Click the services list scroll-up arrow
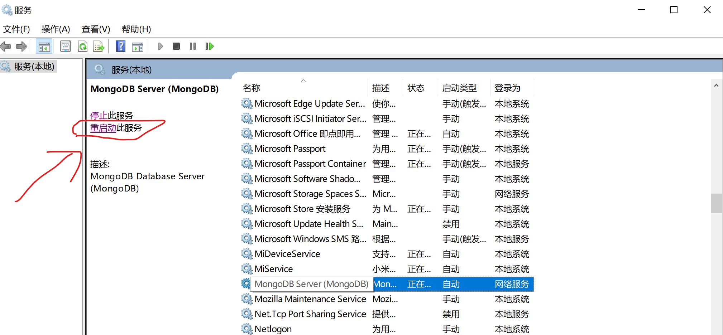The height and width of the screenshot is (335, 723). pyautogui.click(x=716, y=86)
